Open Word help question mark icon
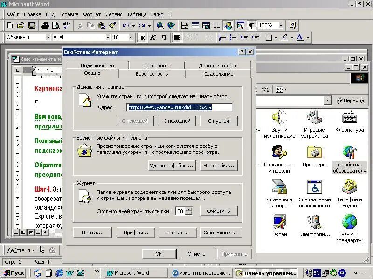 292,26
